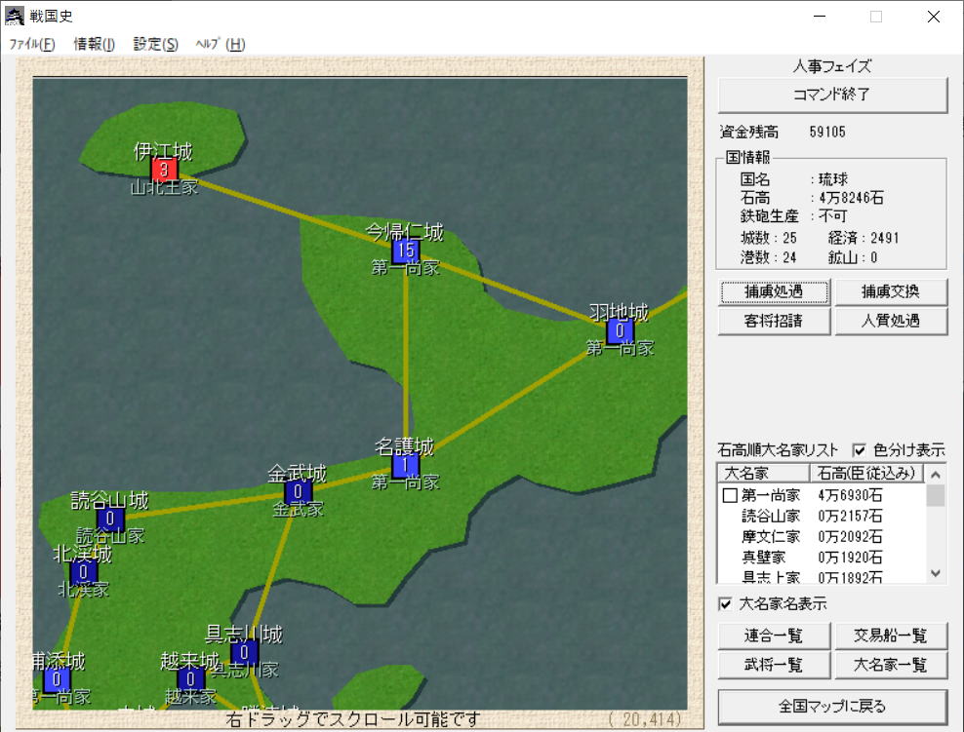Select the 越来城 castle marker
Screen dimensions: 964x732
tap(190, 678)
